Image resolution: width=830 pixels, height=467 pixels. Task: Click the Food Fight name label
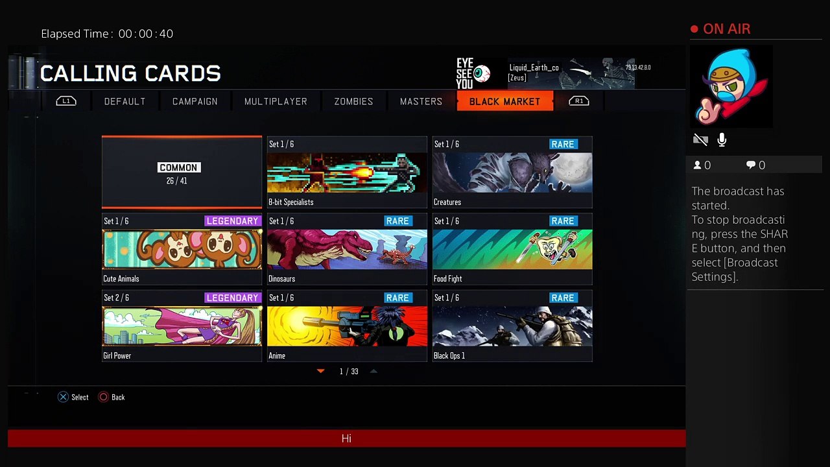click(448, 279)
